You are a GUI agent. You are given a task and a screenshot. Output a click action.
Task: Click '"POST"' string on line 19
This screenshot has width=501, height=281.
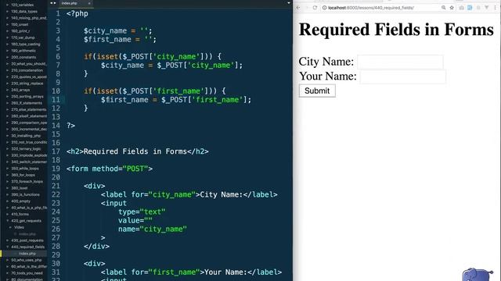tap(135, 169)
